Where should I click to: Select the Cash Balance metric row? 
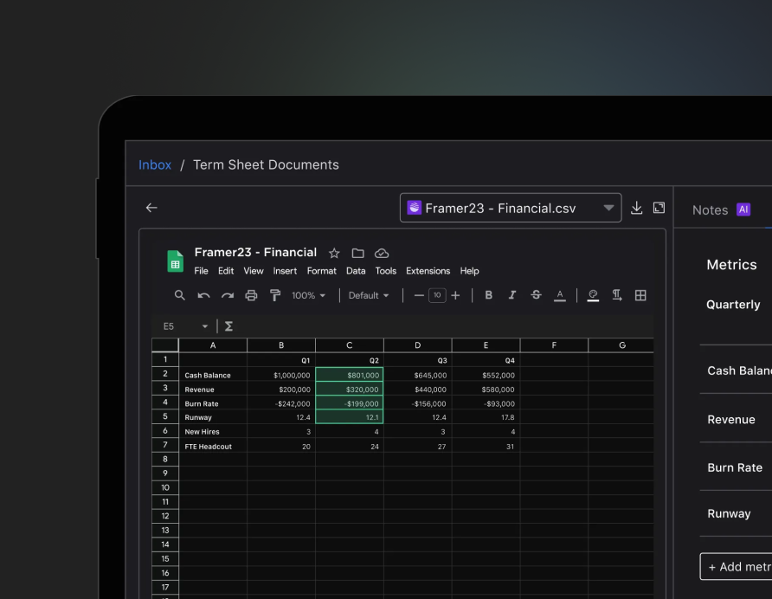[736, 370]
